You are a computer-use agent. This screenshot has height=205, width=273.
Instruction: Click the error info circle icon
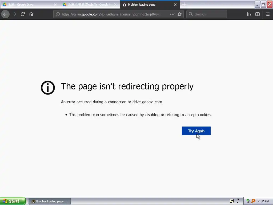tap(48, 88)
